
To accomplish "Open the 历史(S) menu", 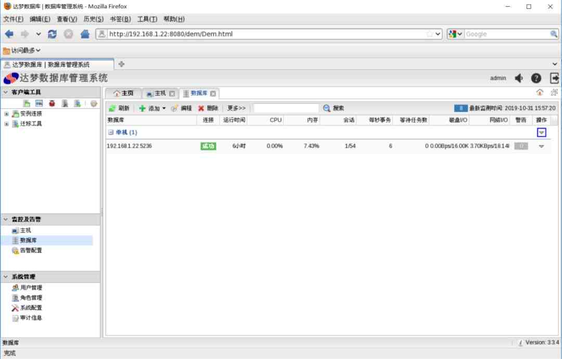I will tap(94, 19).
